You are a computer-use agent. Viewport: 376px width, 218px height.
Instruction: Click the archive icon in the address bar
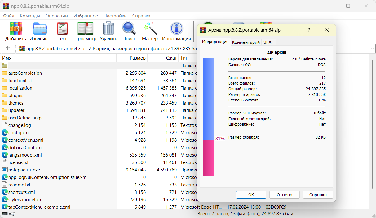pos(22,48)
